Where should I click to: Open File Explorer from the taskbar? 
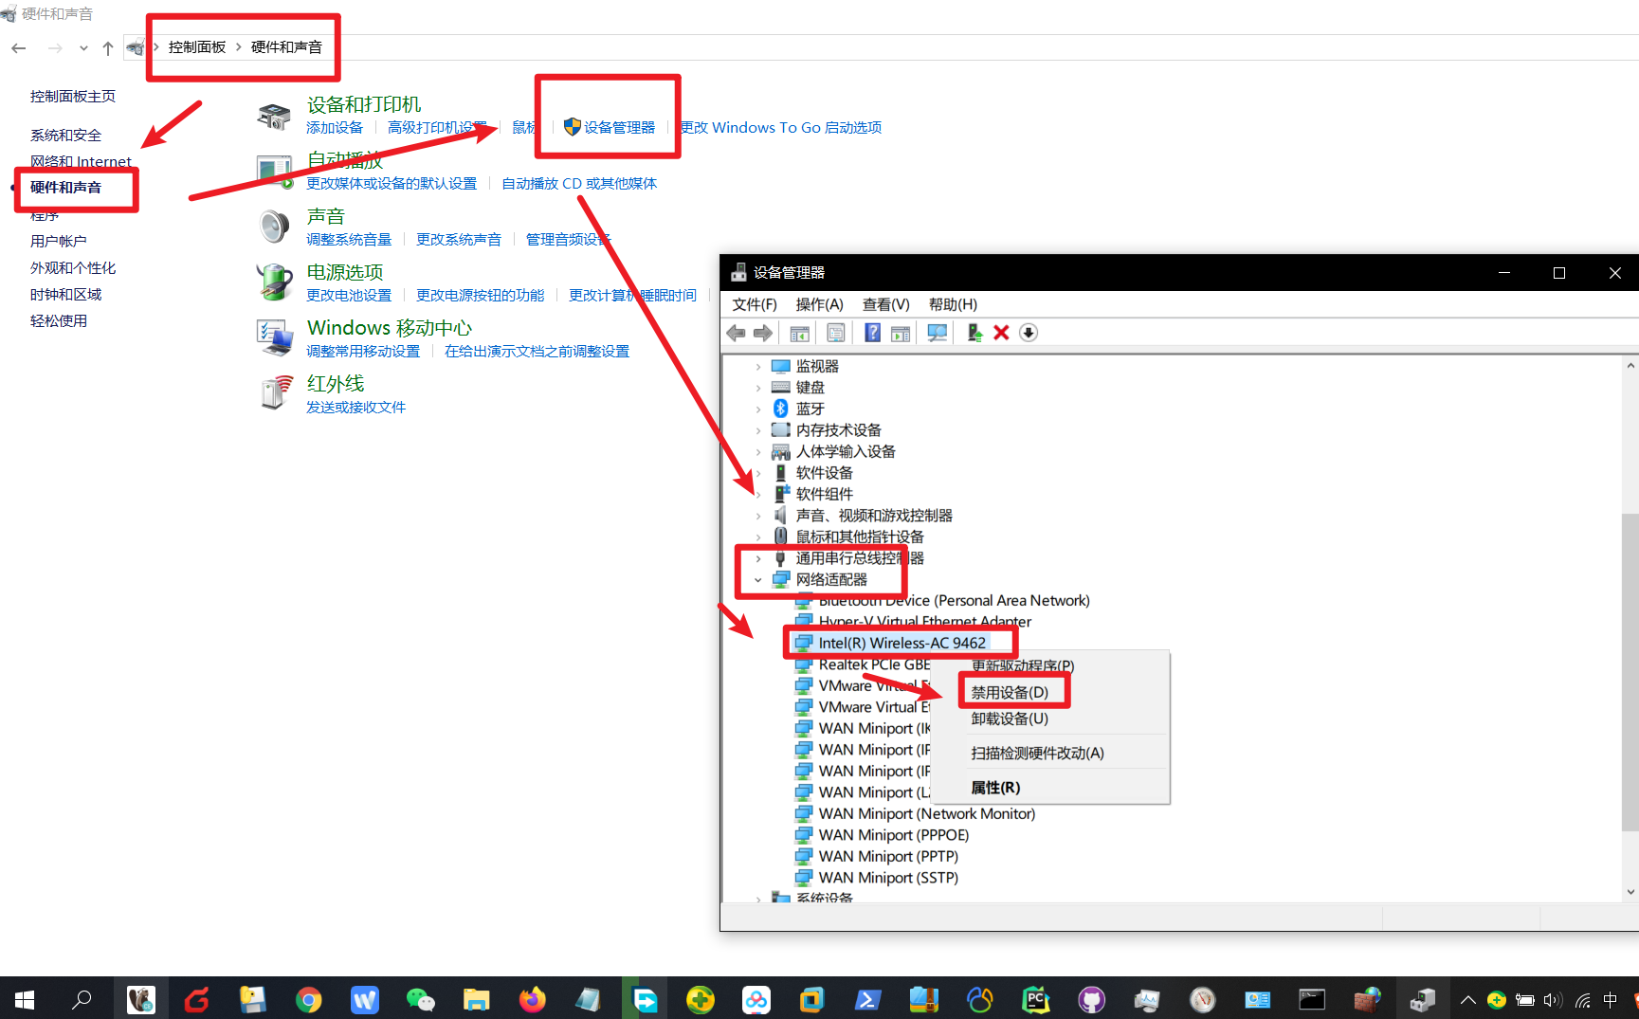[x=476, y=999]
